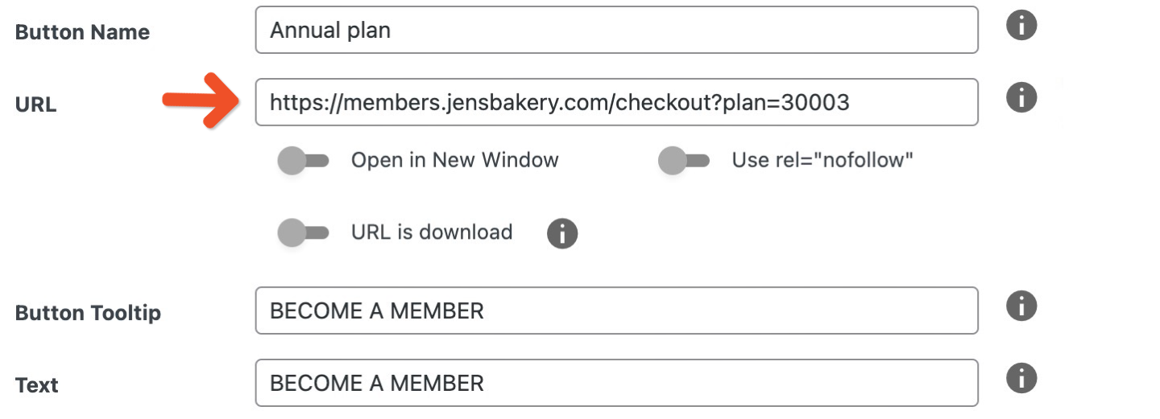Click the info icon beside Button Tooltip field

(1021, 306)
